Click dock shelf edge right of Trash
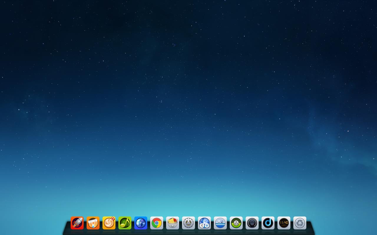 [x=310, y=228]
